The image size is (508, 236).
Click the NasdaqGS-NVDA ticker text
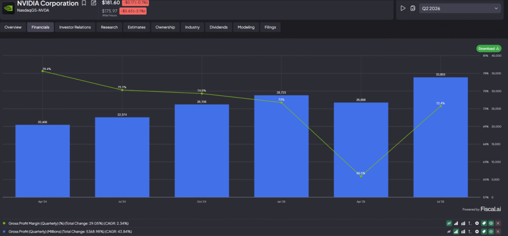[x=33, y=10]
